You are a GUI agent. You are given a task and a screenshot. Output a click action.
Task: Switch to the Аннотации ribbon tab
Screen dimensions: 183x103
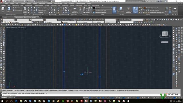coord(53,5)
